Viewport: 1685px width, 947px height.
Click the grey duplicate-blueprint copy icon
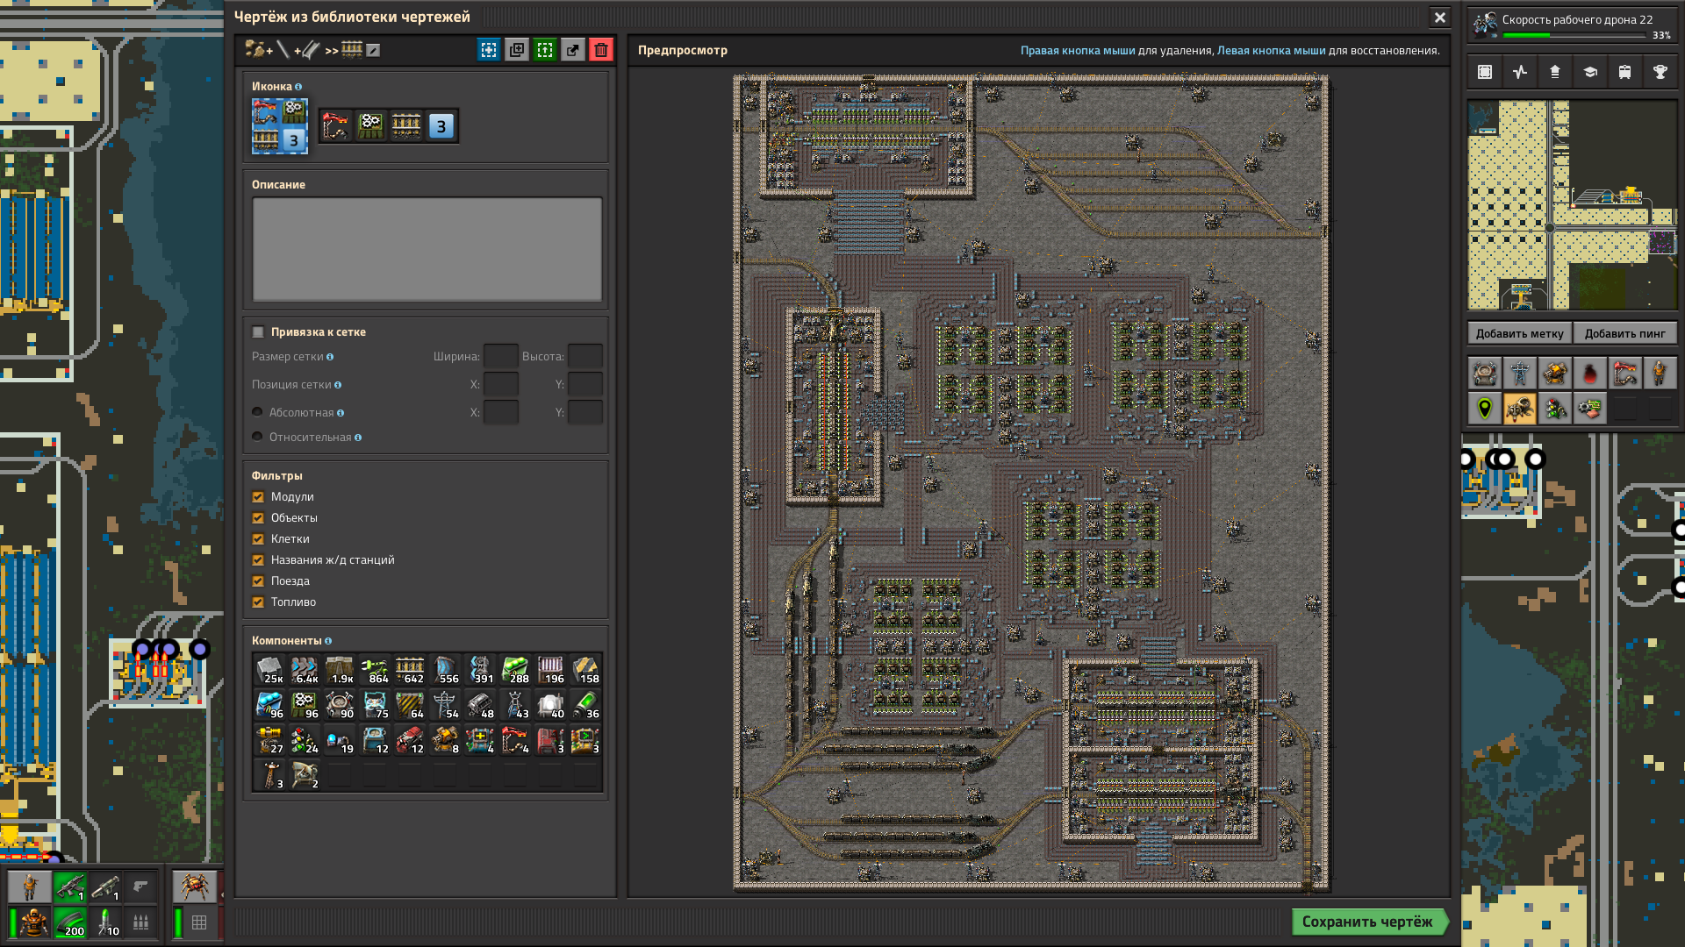(x=517, y=50)
